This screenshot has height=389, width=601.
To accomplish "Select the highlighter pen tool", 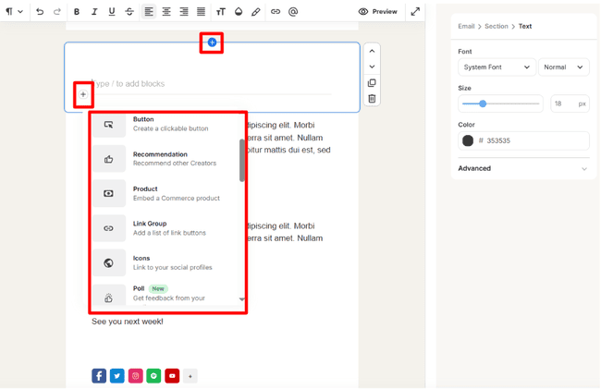I will [x=255, y=12].
